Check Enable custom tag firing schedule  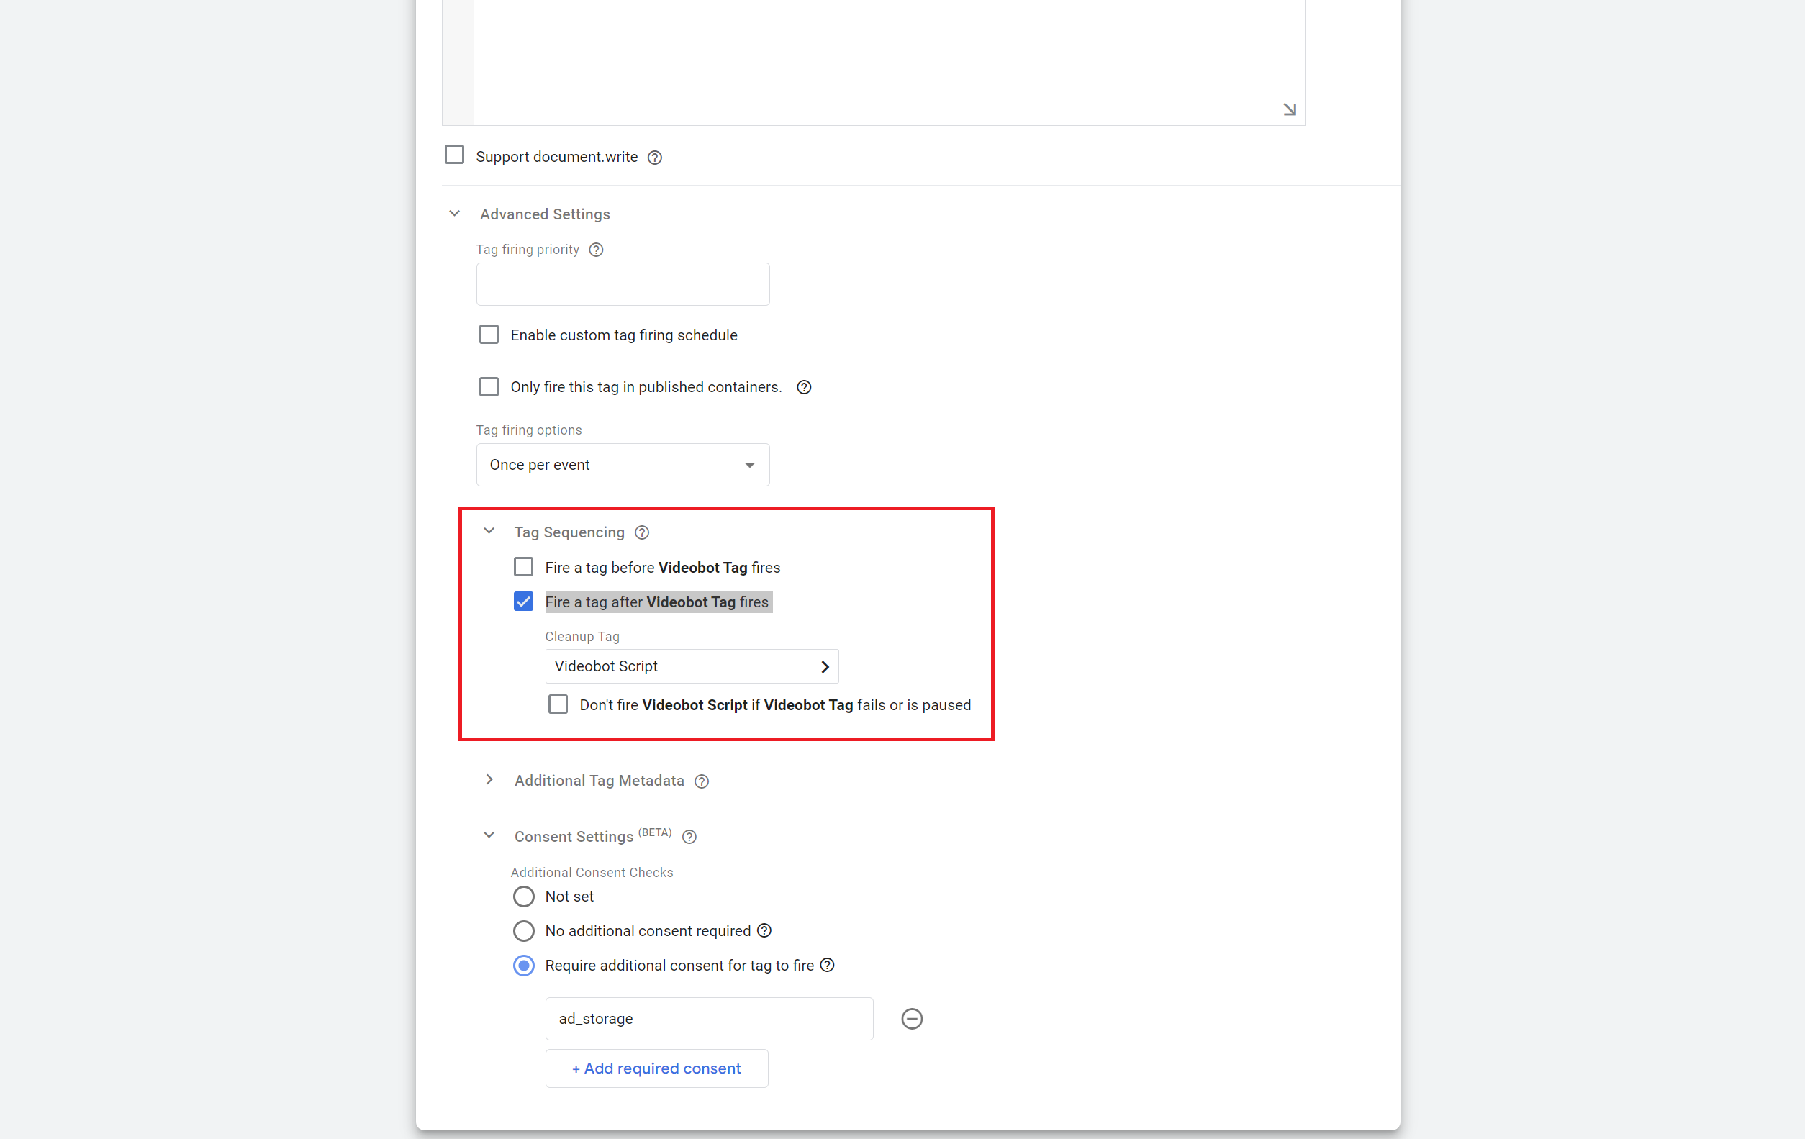coord(489,334)
